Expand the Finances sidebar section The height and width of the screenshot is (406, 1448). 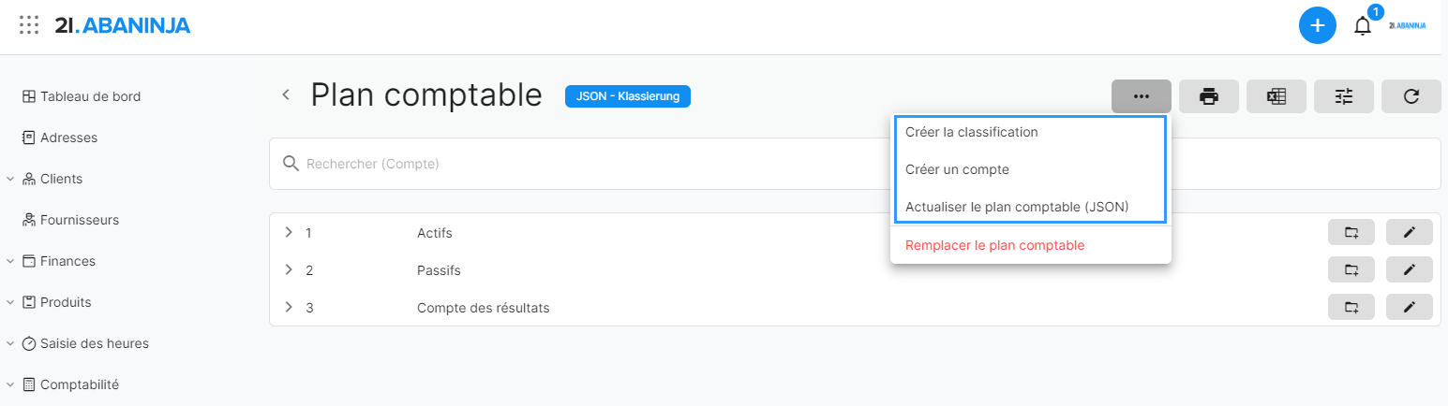point(10,261)
